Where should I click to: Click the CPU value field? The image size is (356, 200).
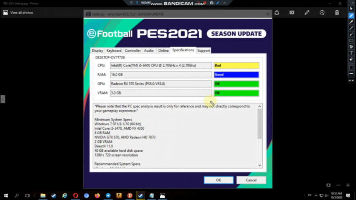pyautogui.click(x=161, y=66)
